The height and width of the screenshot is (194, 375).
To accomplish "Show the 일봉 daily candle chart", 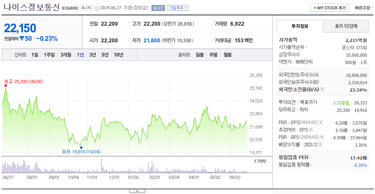I will click(x=200, y=55).
